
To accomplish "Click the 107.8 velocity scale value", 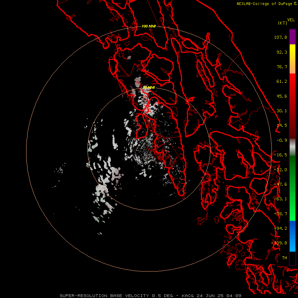I will click(280, 37).
